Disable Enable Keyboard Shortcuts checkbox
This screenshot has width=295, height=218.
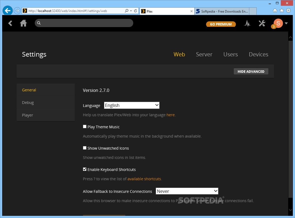[85, 169]
